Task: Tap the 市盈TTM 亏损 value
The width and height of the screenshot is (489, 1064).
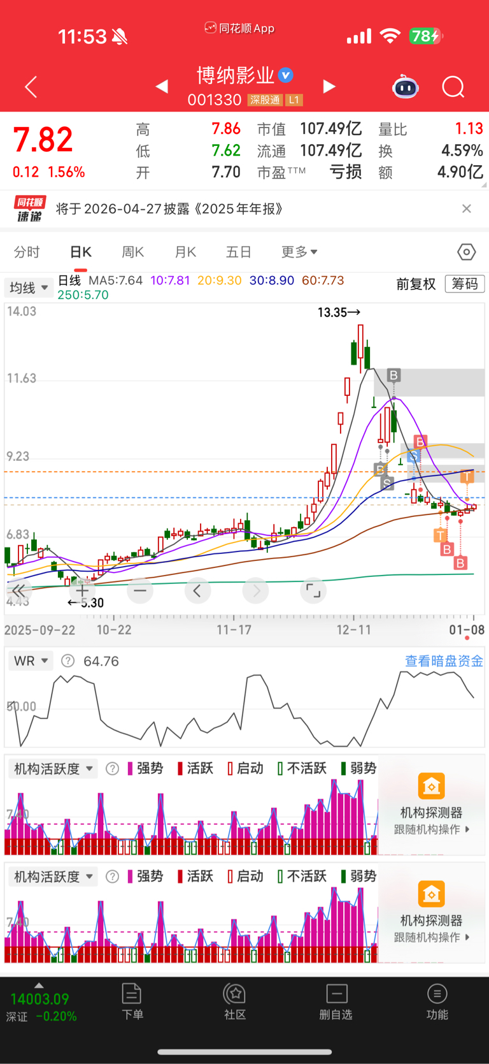Action: coord(346,172)
